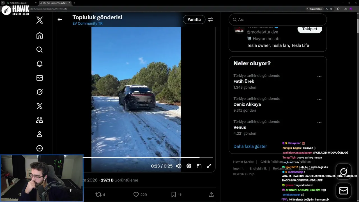Click the 297,1 B Görüntüleme count
The height and width of the screenshot is (202, 359).
point(119,180)
